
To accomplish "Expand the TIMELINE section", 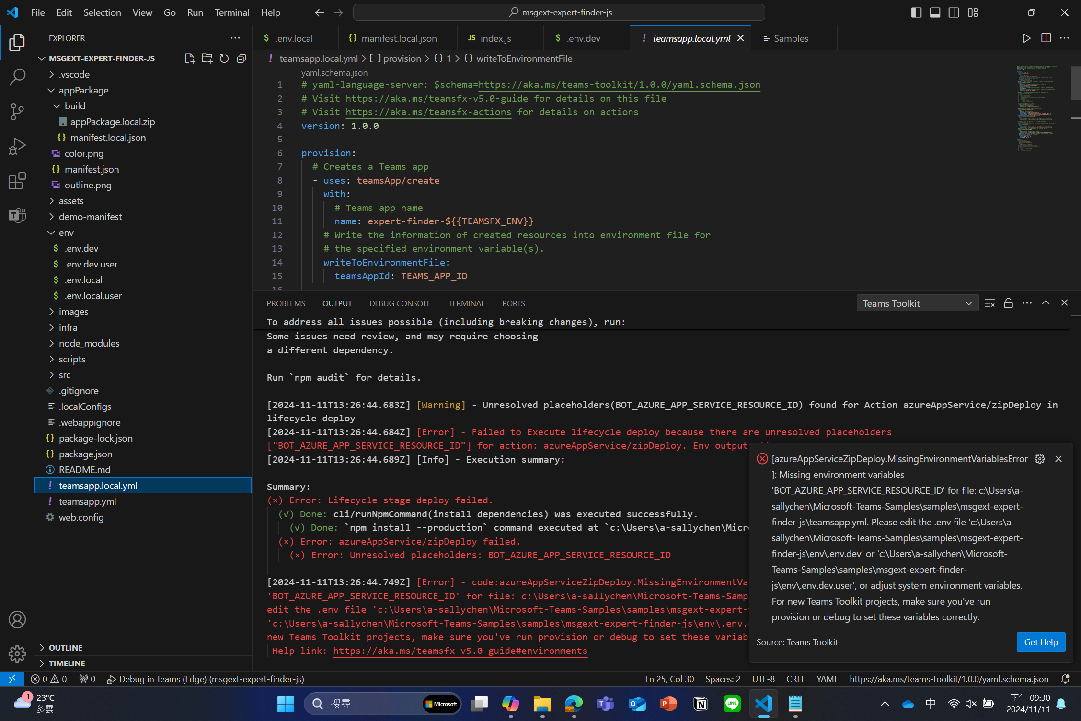I will tap(143, 663).
